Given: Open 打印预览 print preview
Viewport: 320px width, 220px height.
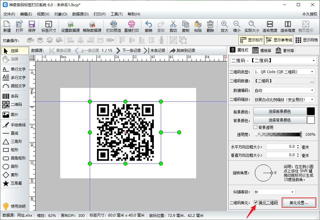Looking at the screenshot, I should pyautogui.click(x=114, y=27).
